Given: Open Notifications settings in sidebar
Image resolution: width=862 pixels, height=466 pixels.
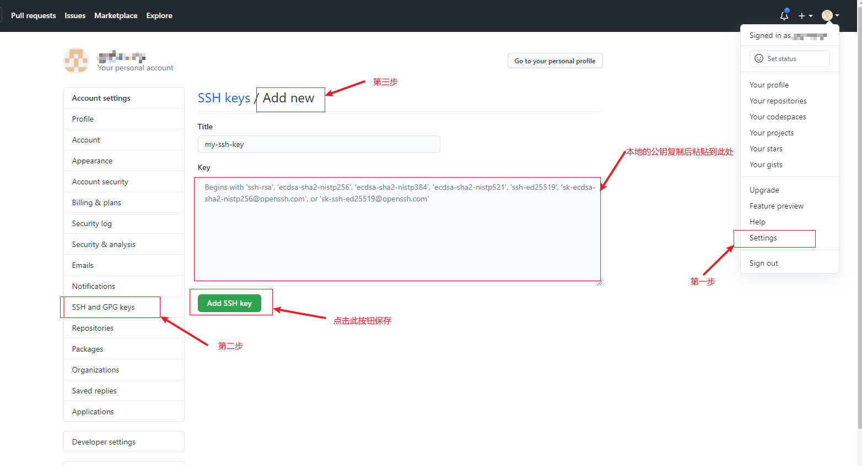Looking at the screenshot, I should click(94, 287).
